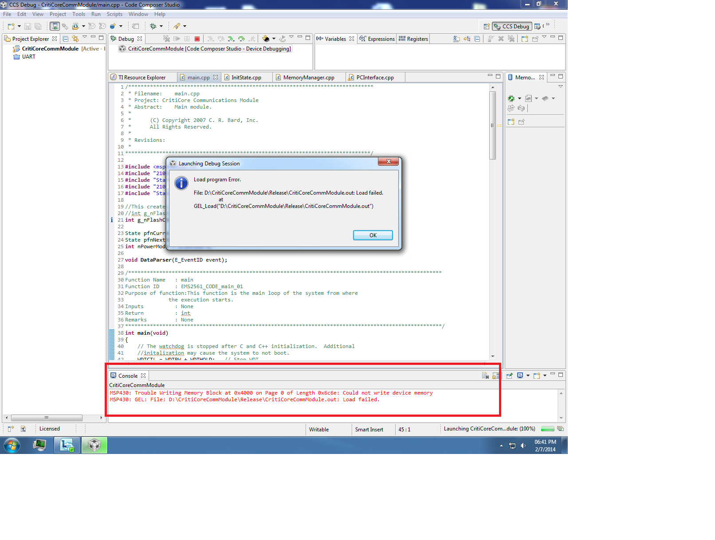Click OK on the Load program Error dialog

pyautogui.click(x=373, y=235)
